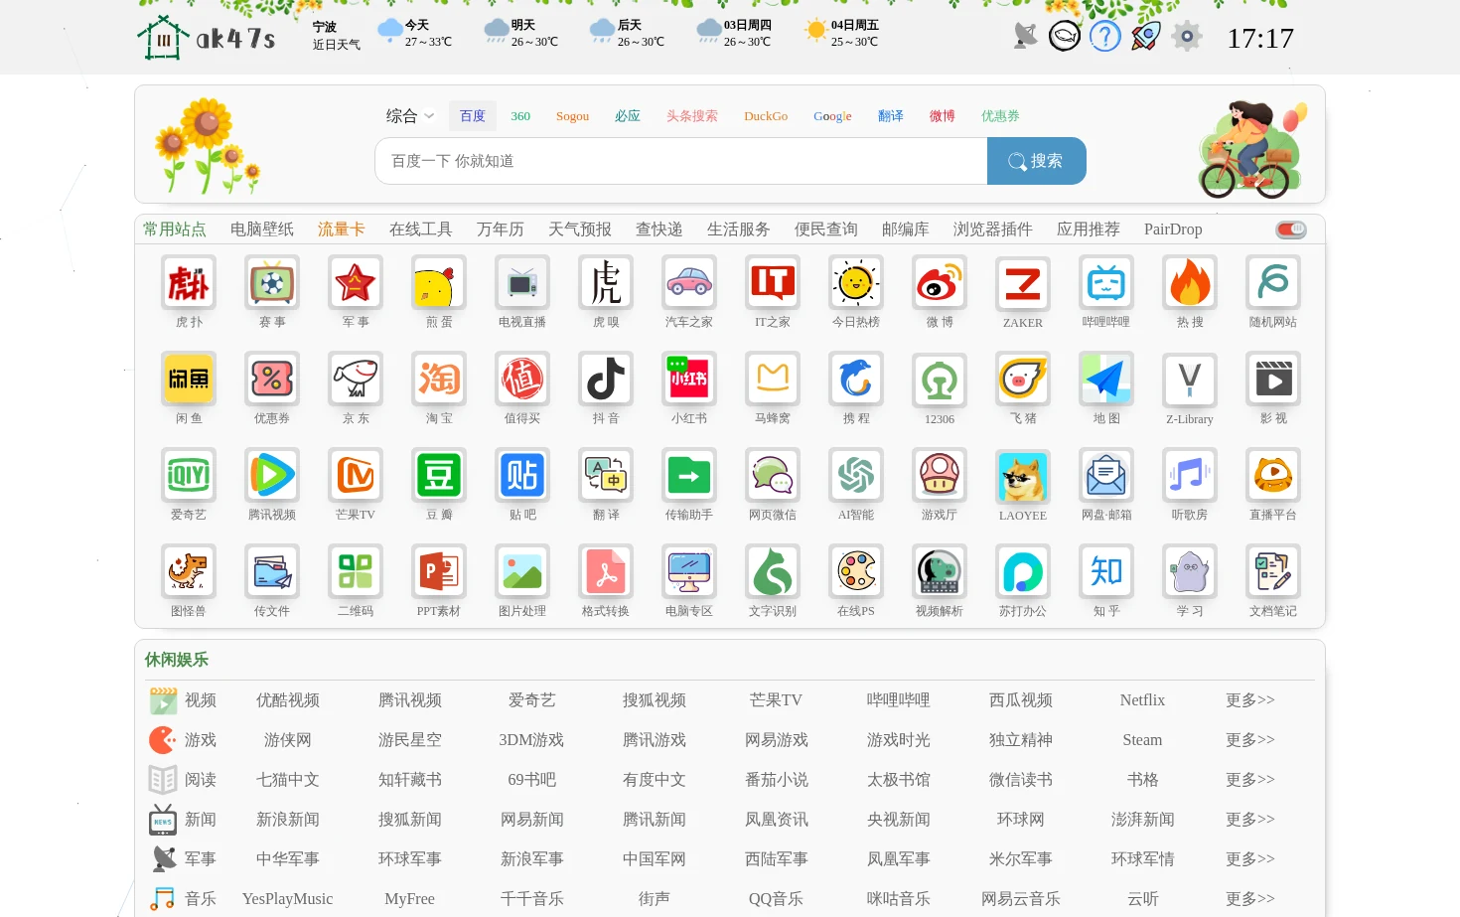Open the 万年历 tab
The image size is (1460, 917).
pos(501,229)
